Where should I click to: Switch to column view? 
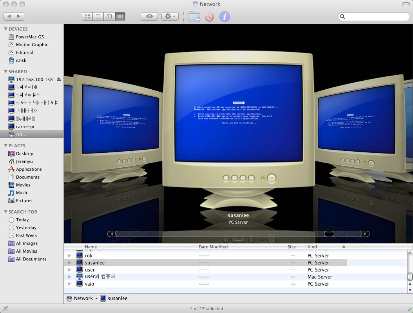click(x=109, y=16)
